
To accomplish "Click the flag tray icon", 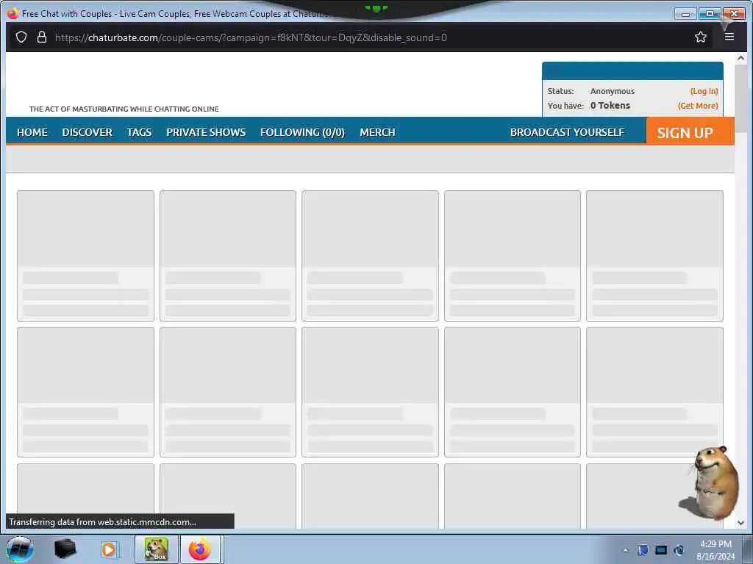I will (643, 550).
